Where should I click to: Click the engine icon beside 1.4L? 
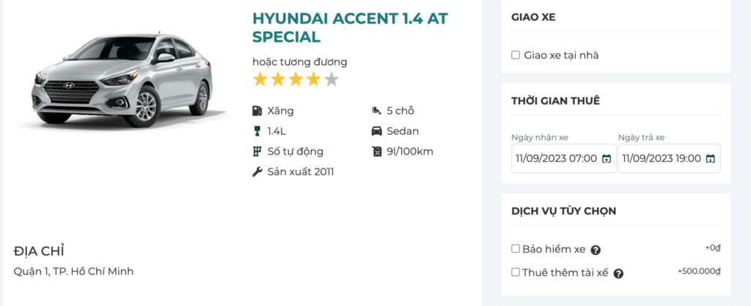click(257, 132)
